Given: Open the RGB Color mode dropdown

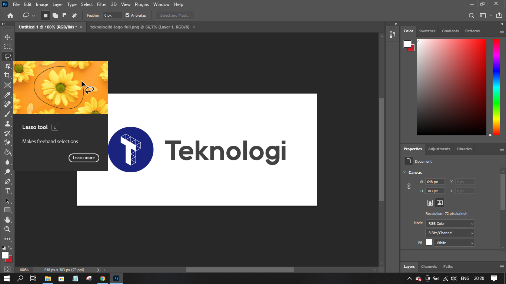Looking at the screenshot, I should (450, 223).
